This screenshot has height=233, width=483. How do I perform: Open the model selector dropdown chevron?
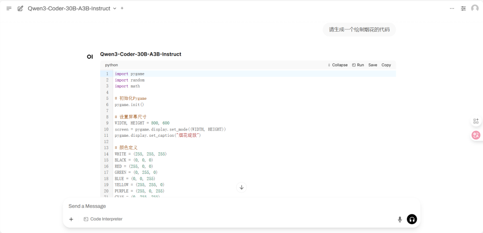114,8
